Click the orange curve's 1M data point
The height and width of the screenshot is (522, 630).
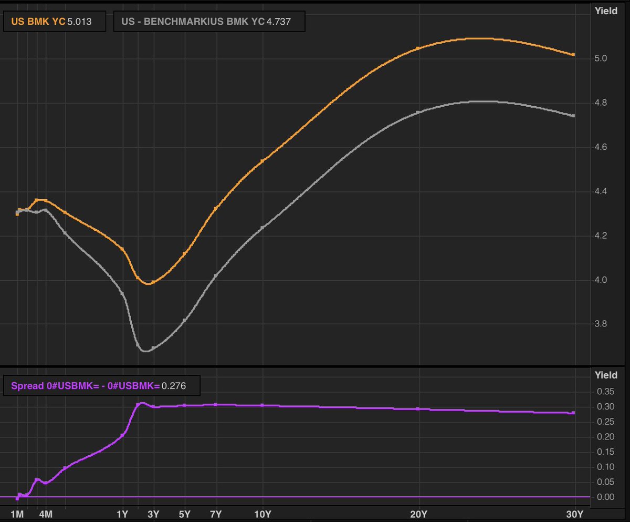[17, 214]
